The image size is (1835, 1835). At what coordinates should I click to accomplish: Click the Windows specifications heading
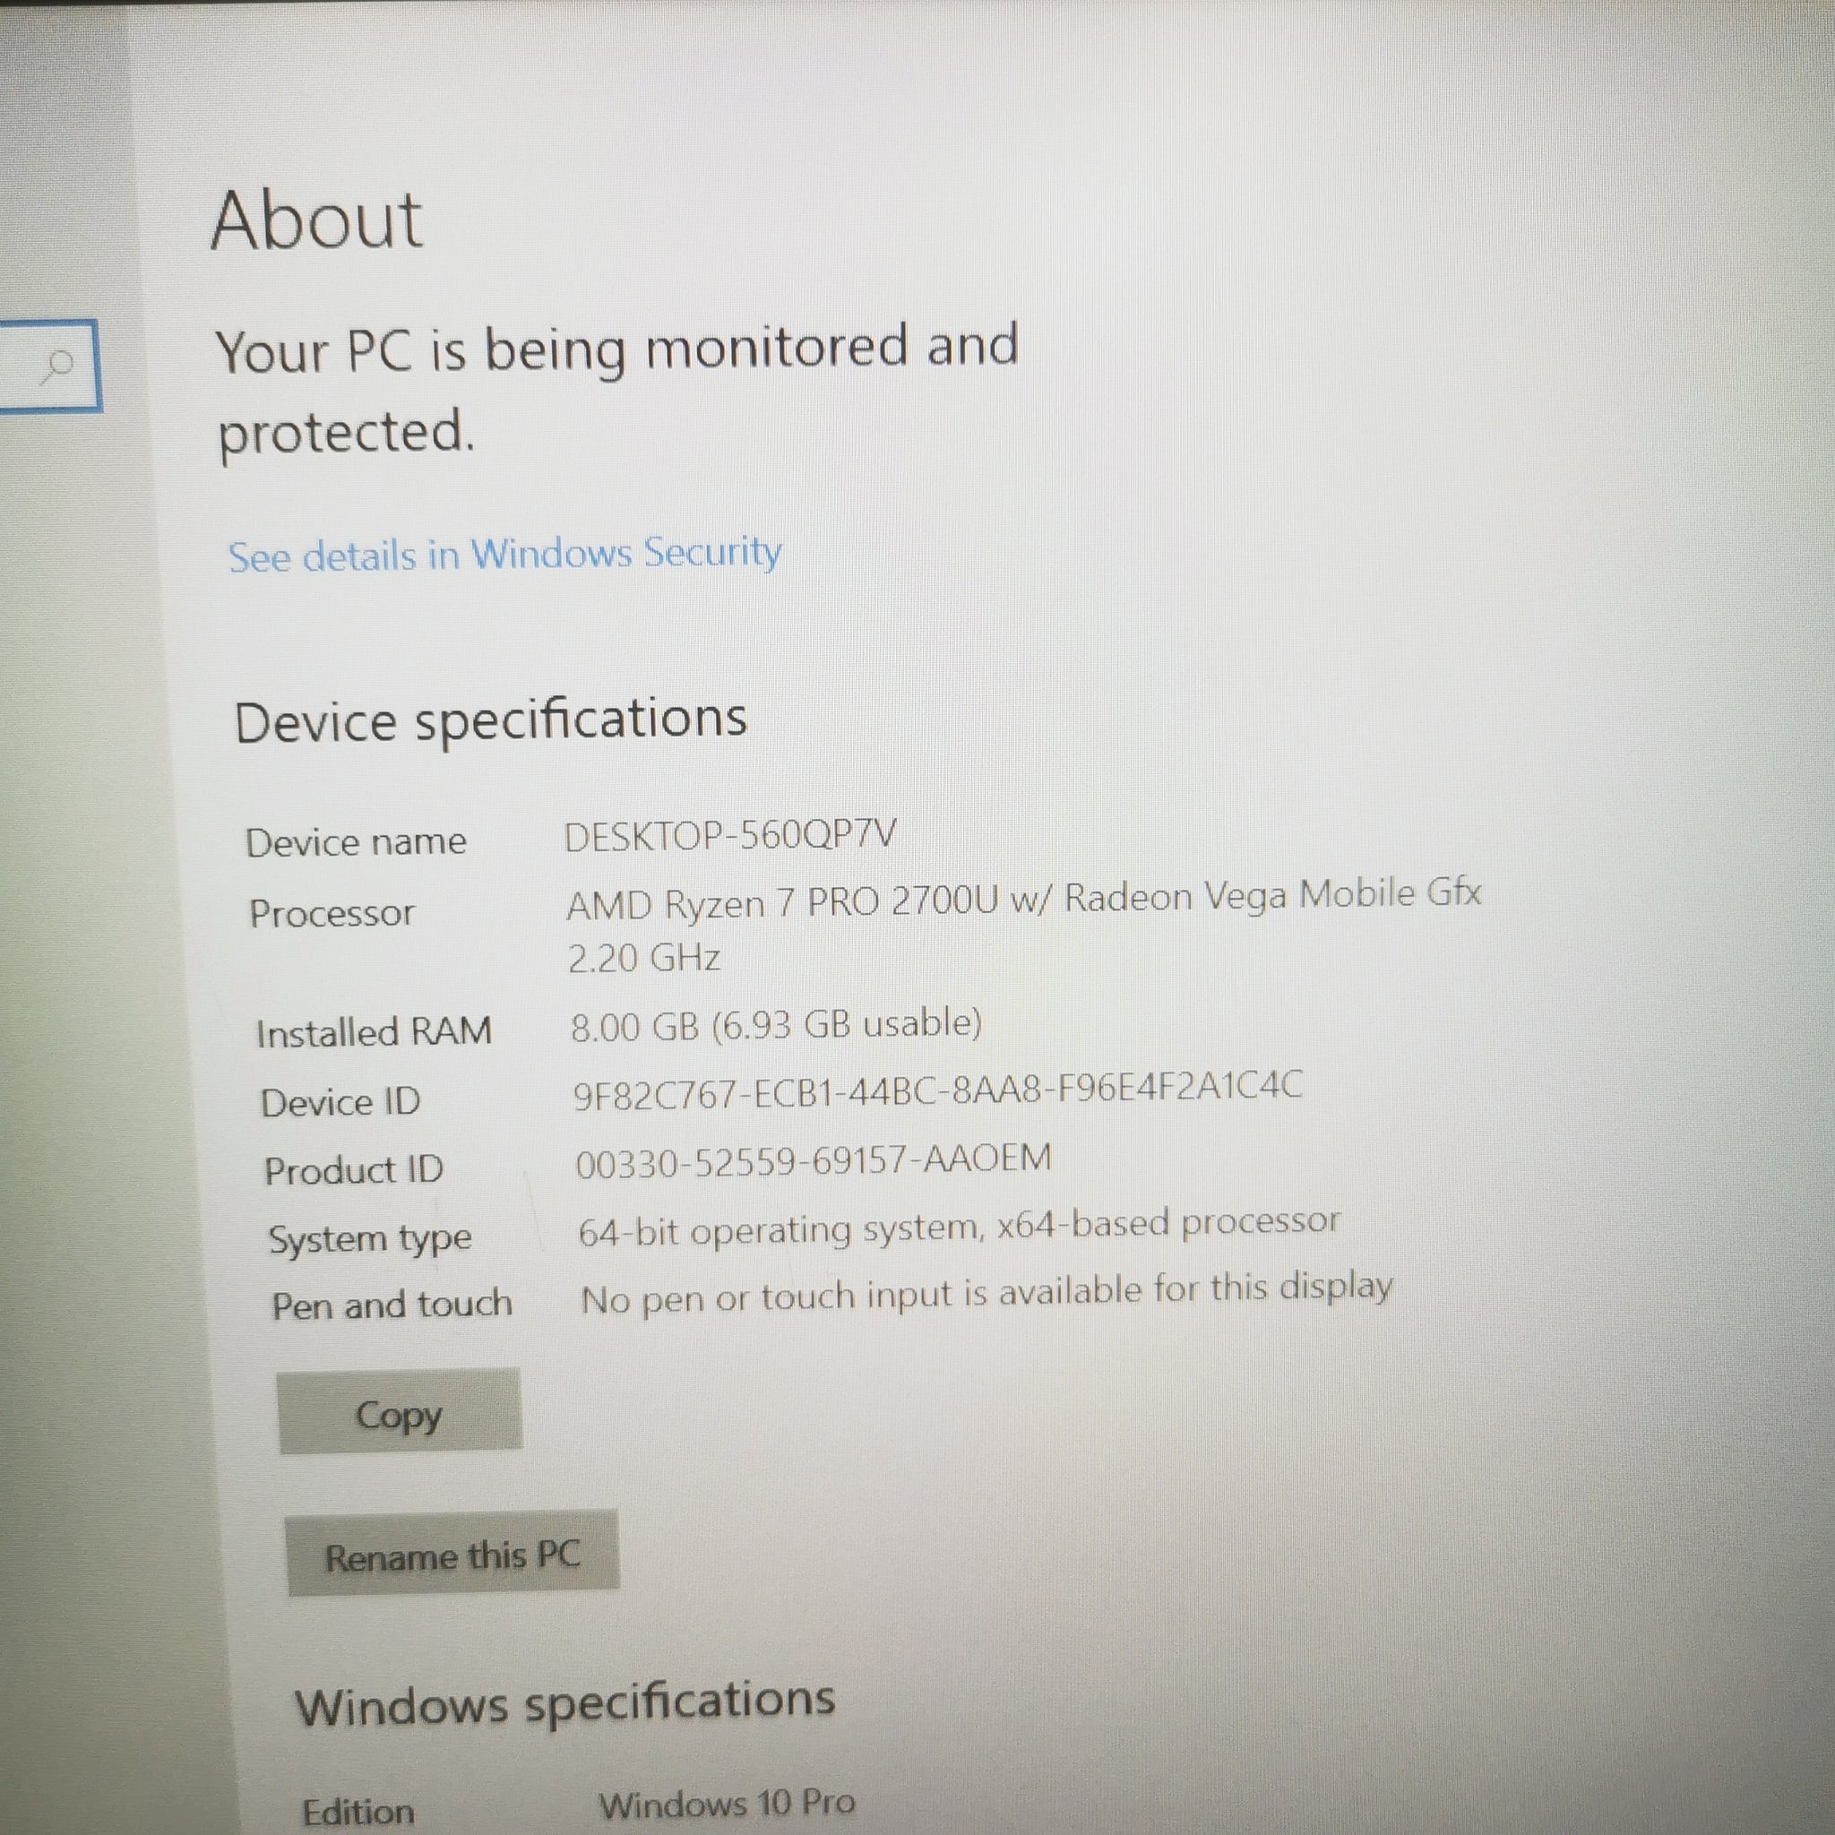pos(565,1704)
